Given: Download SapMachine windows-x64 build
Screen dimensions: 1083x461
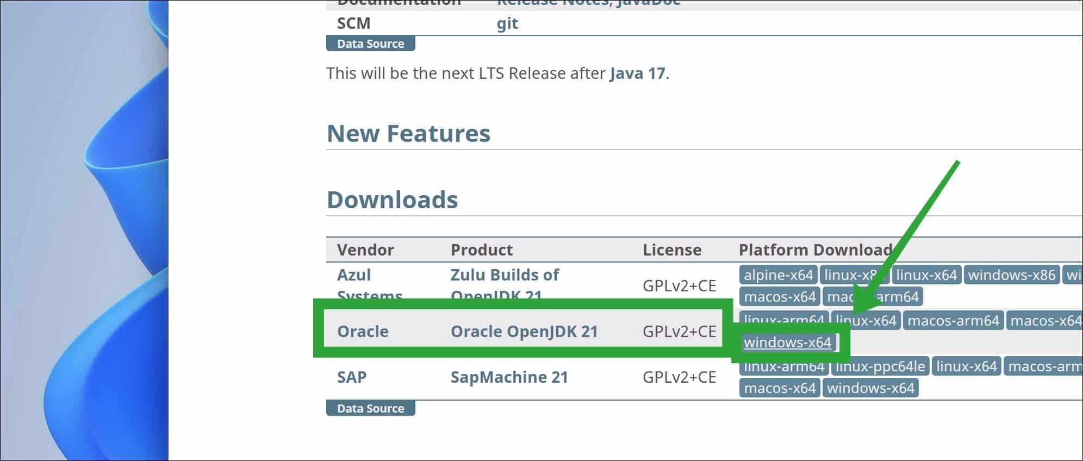Looking at the screenshot, I should [870, 388].
